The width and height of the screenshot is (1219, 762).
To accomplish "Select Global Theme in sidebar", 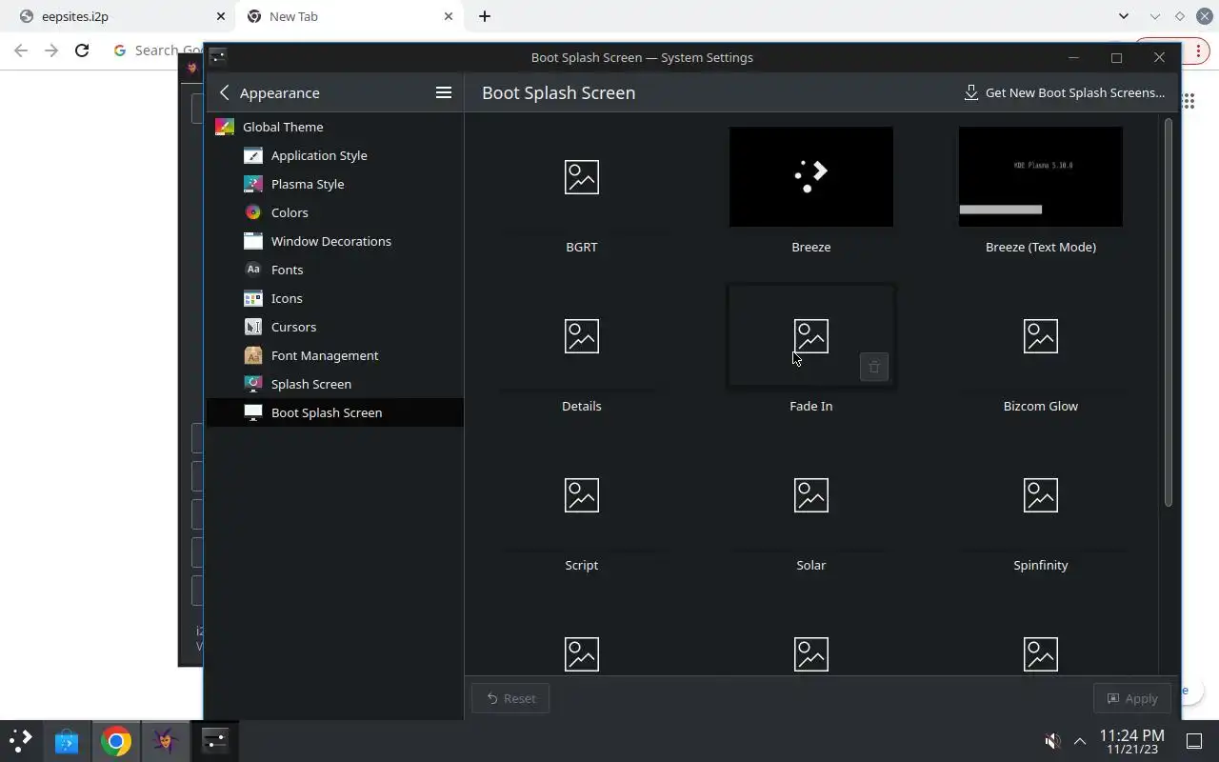I will pos(335,127).
